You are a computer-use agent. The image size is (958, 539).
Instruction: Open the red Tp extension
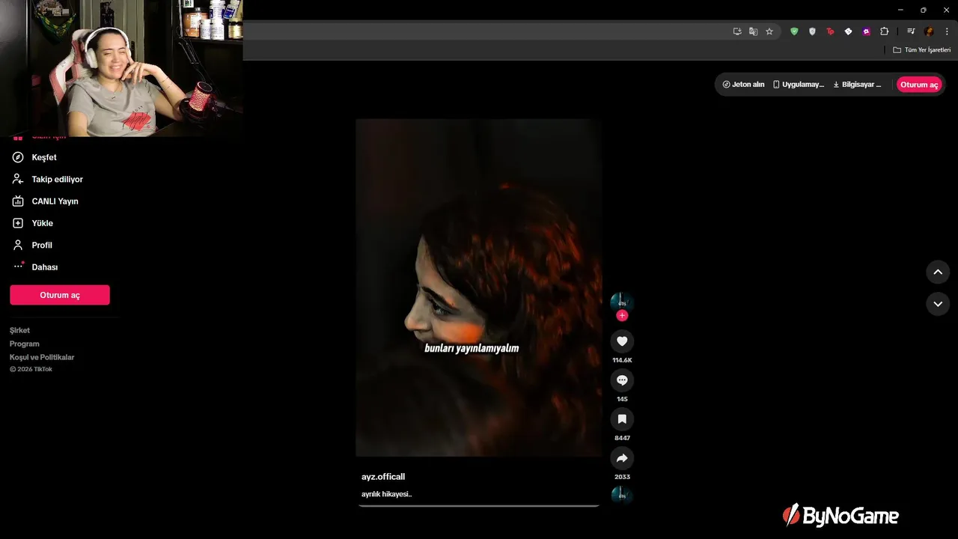click(x=830, y=31)
